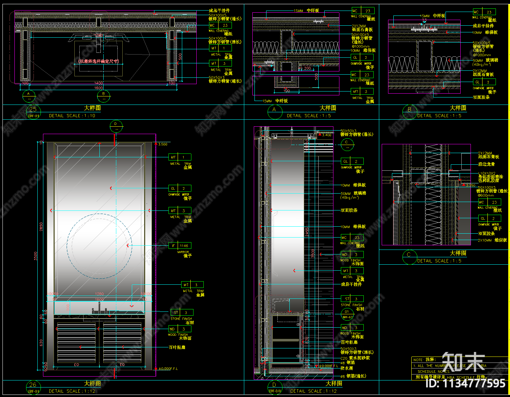This screenshot has height=397, width=510.
Task: Click the "620" dimension in elevation 26
Action: click(x=41, y=342)
